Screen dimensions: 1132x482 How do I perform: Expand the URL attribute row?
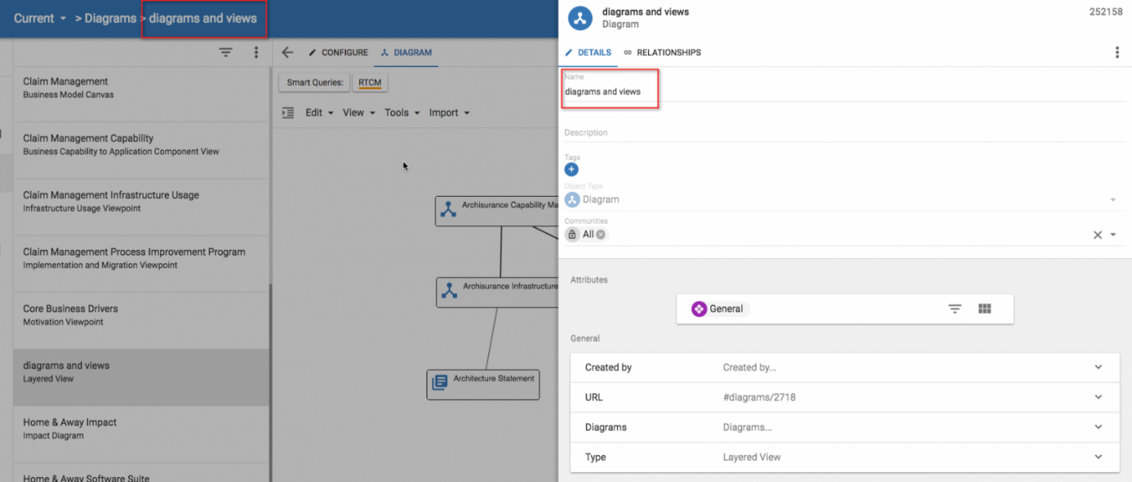click(1098, 398)
